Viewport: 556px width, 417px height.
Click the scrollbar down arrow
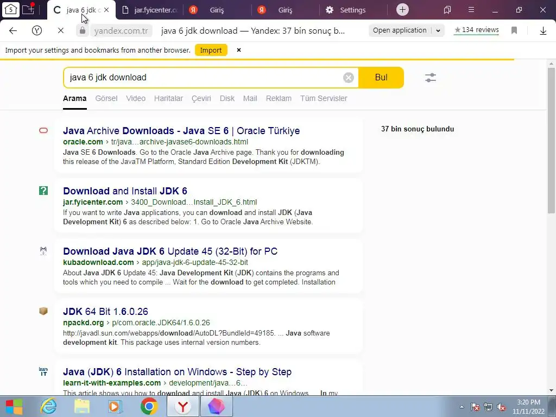point(552,391)
